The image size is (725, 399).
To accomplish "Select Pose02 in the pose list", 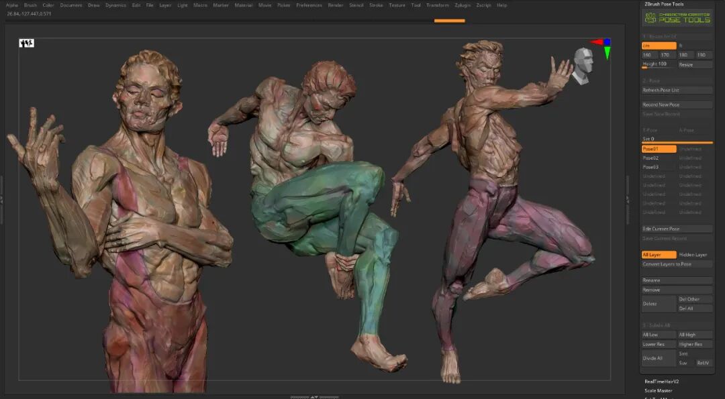I will click(x=659, y=158).
